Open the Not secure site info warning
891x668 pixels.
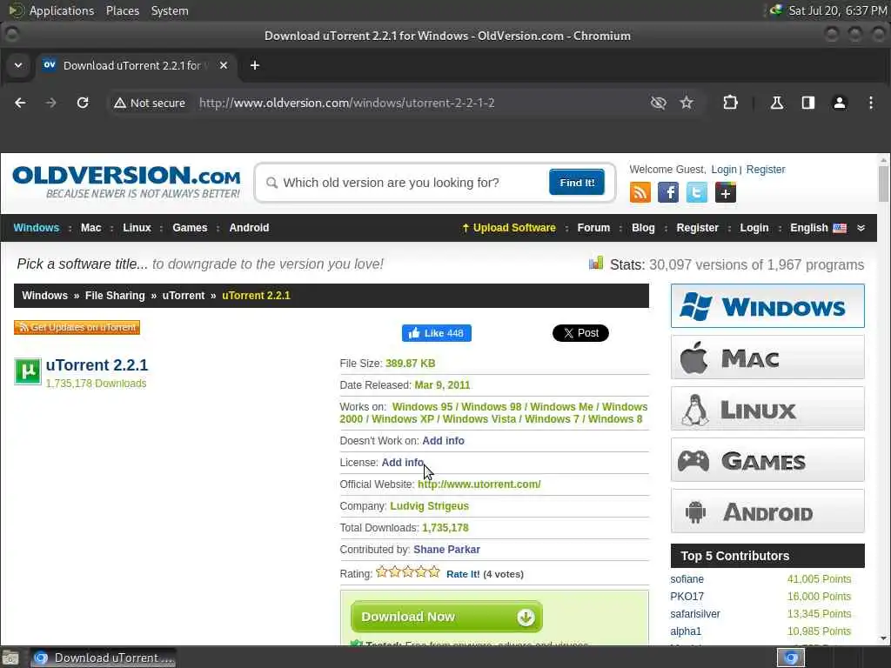(150, 103)
